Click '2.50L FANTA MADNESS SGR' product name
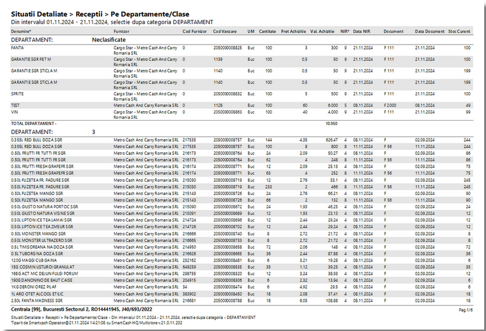 (x=37, y=301)
